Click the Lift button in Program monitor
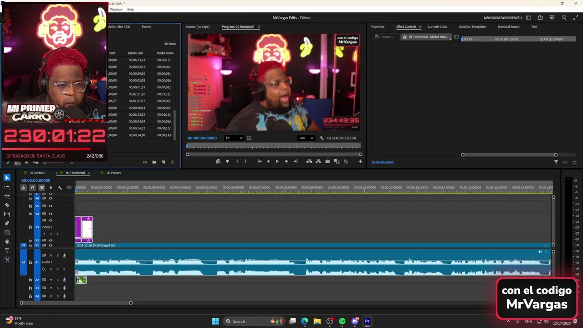This screenshot has width=583, height=328. (x=309, y=161)
